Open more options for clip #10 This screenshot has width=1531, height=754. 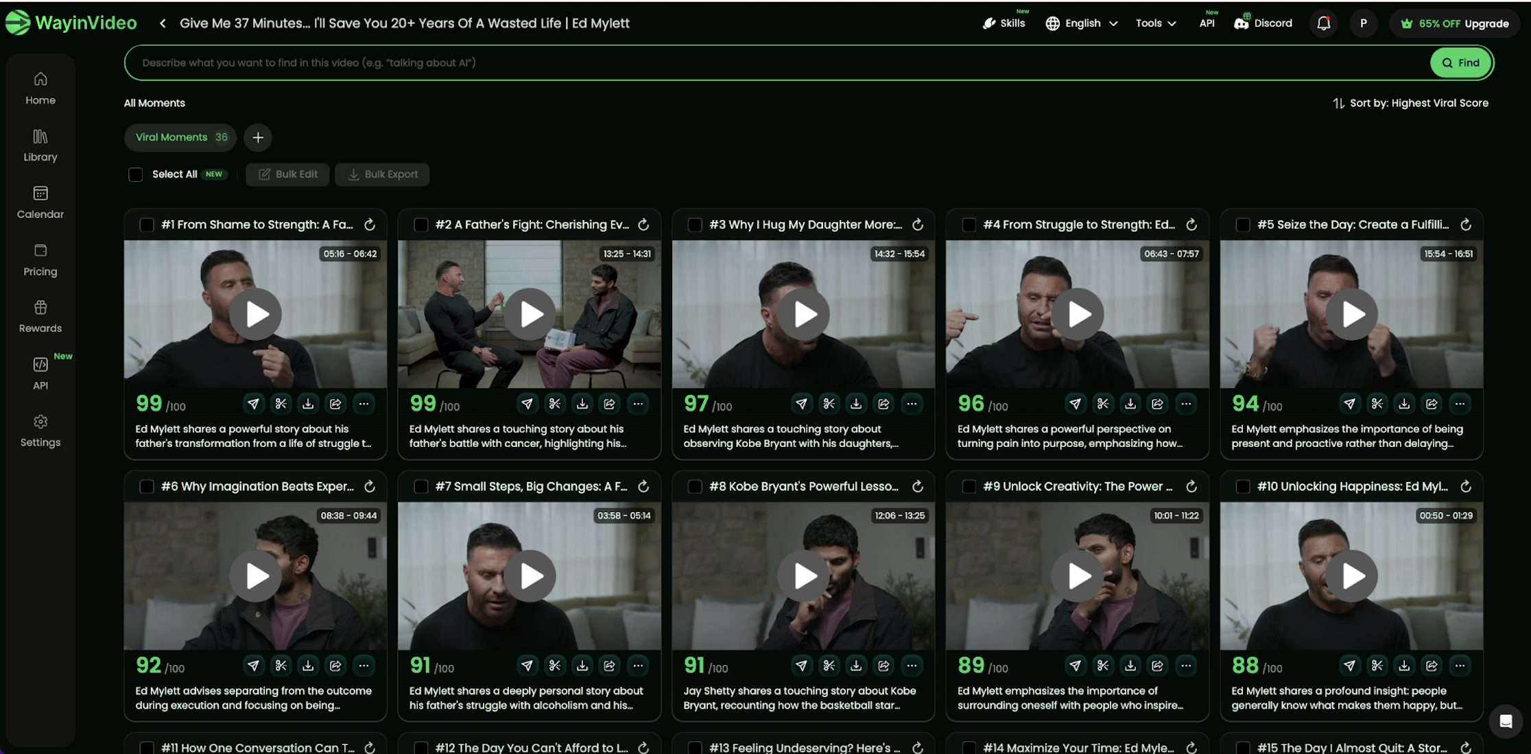(x=1460, y=666)
